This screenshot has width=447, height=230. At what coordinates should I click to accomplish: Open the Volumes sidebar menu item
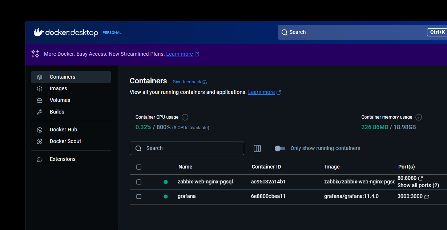click(71, 100)
